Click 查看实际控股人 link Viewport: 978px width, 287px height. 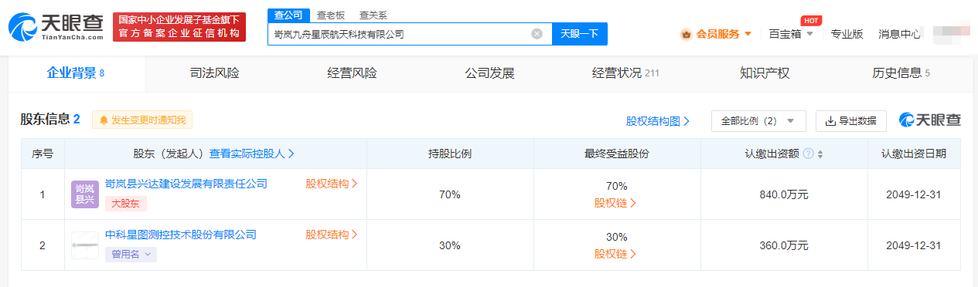pos(252,154)
